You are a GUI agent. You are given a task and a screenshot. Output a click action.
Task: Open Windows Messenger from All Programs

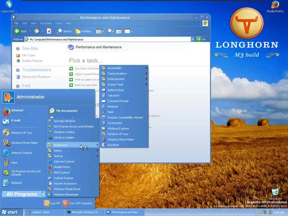point(73,195)
